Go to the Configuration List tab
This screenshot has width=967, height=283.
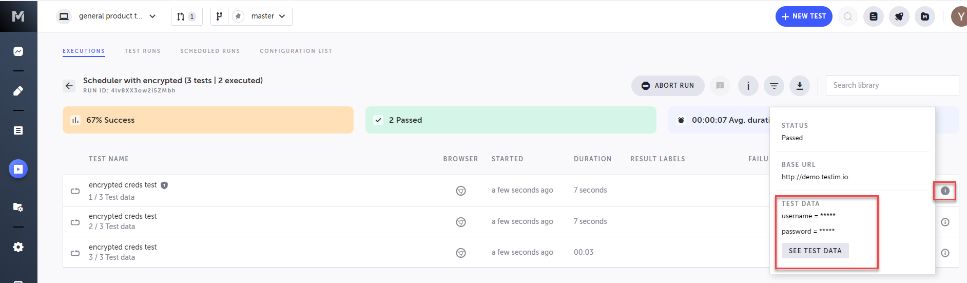point(296,51)
